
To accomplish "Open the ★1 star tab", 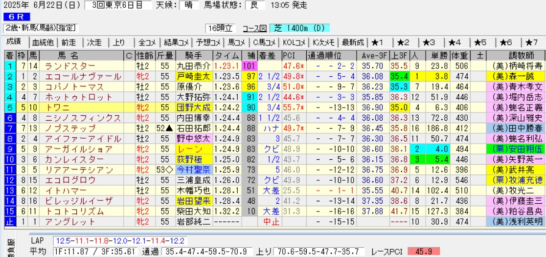I will [380, 42].
